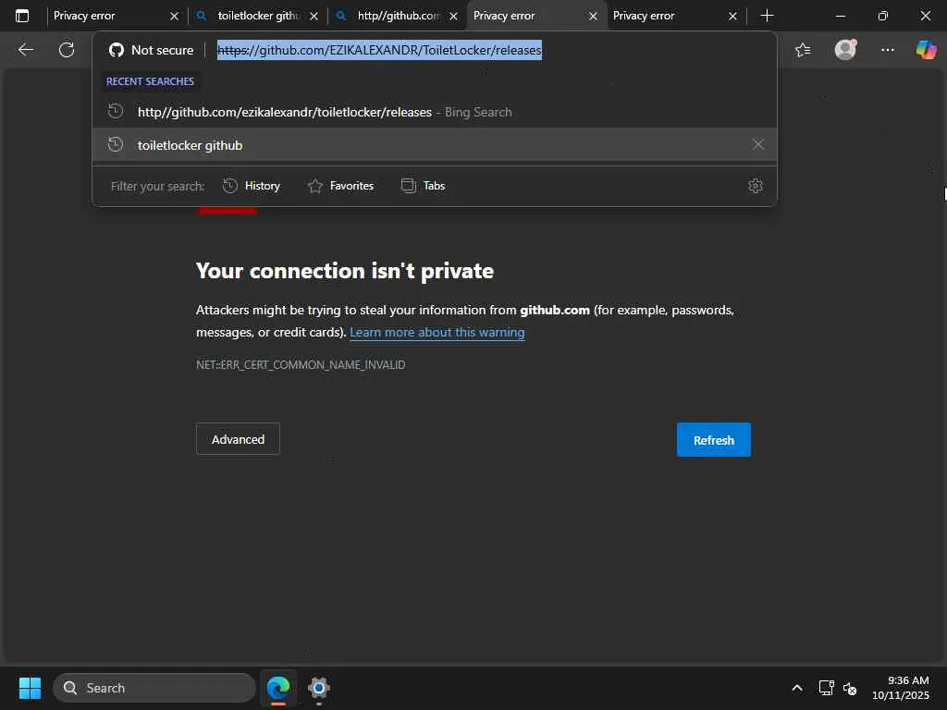Go back with the back arrow
This screenshot has width=947, height=710.
coord(25,50)
